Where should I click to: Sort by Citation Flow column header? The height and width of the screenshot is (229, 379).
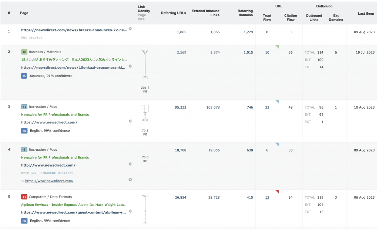(290, 18)
